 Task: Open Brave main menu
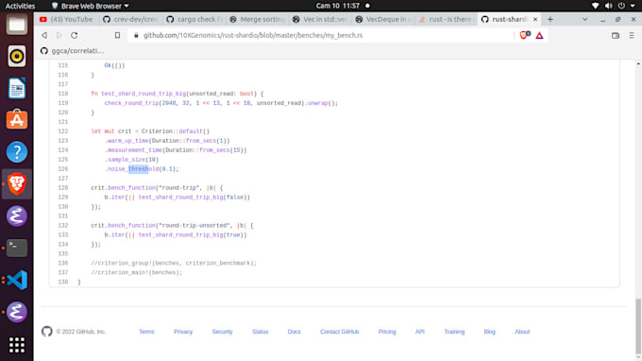(x=632, y=36)
